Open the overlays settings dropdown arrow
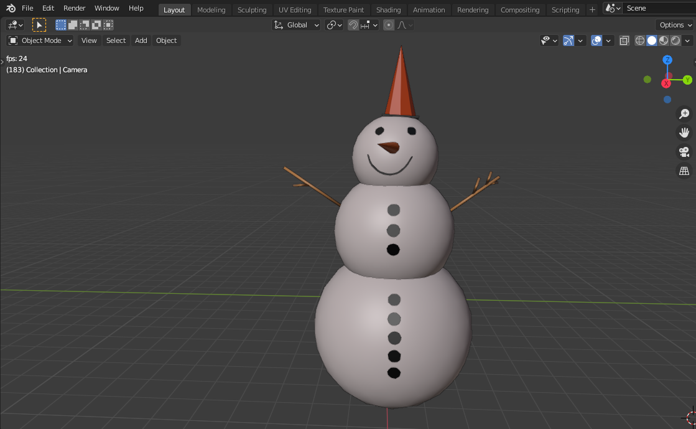This screenshot has height=429, width=696. pos(608,40)
